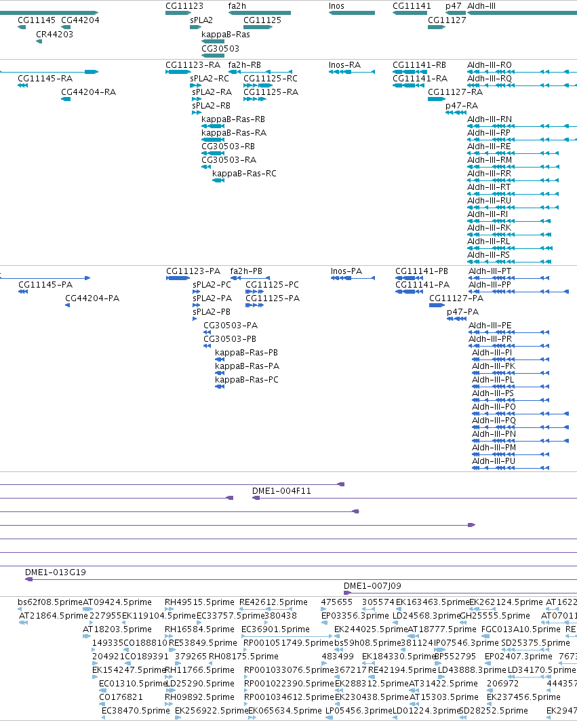The width and height of the screenshot is (577, 721).
Task: Select EST AT21864.5prime
Action: (x=54, y=616)
